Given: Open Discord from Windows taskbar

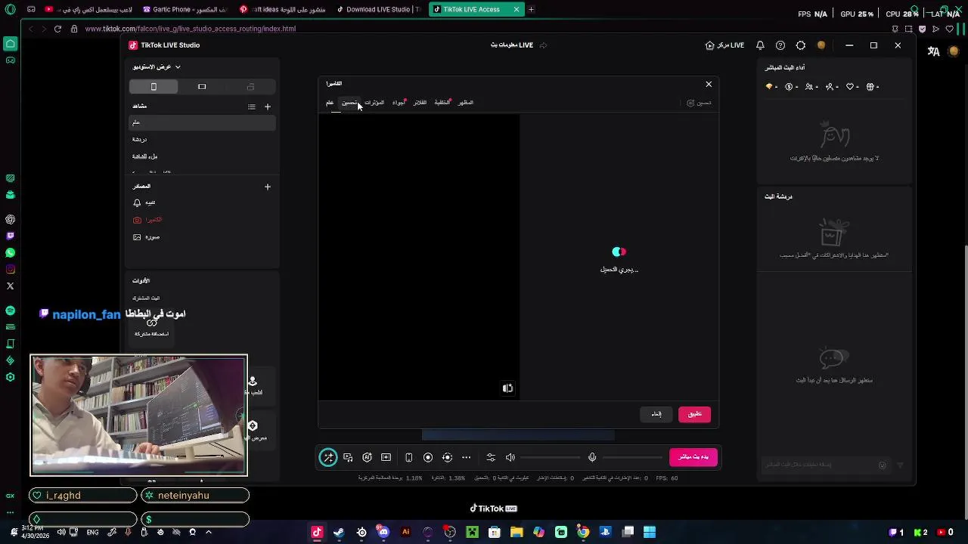Looking at the screenshot, I should (x=383, y=532).
